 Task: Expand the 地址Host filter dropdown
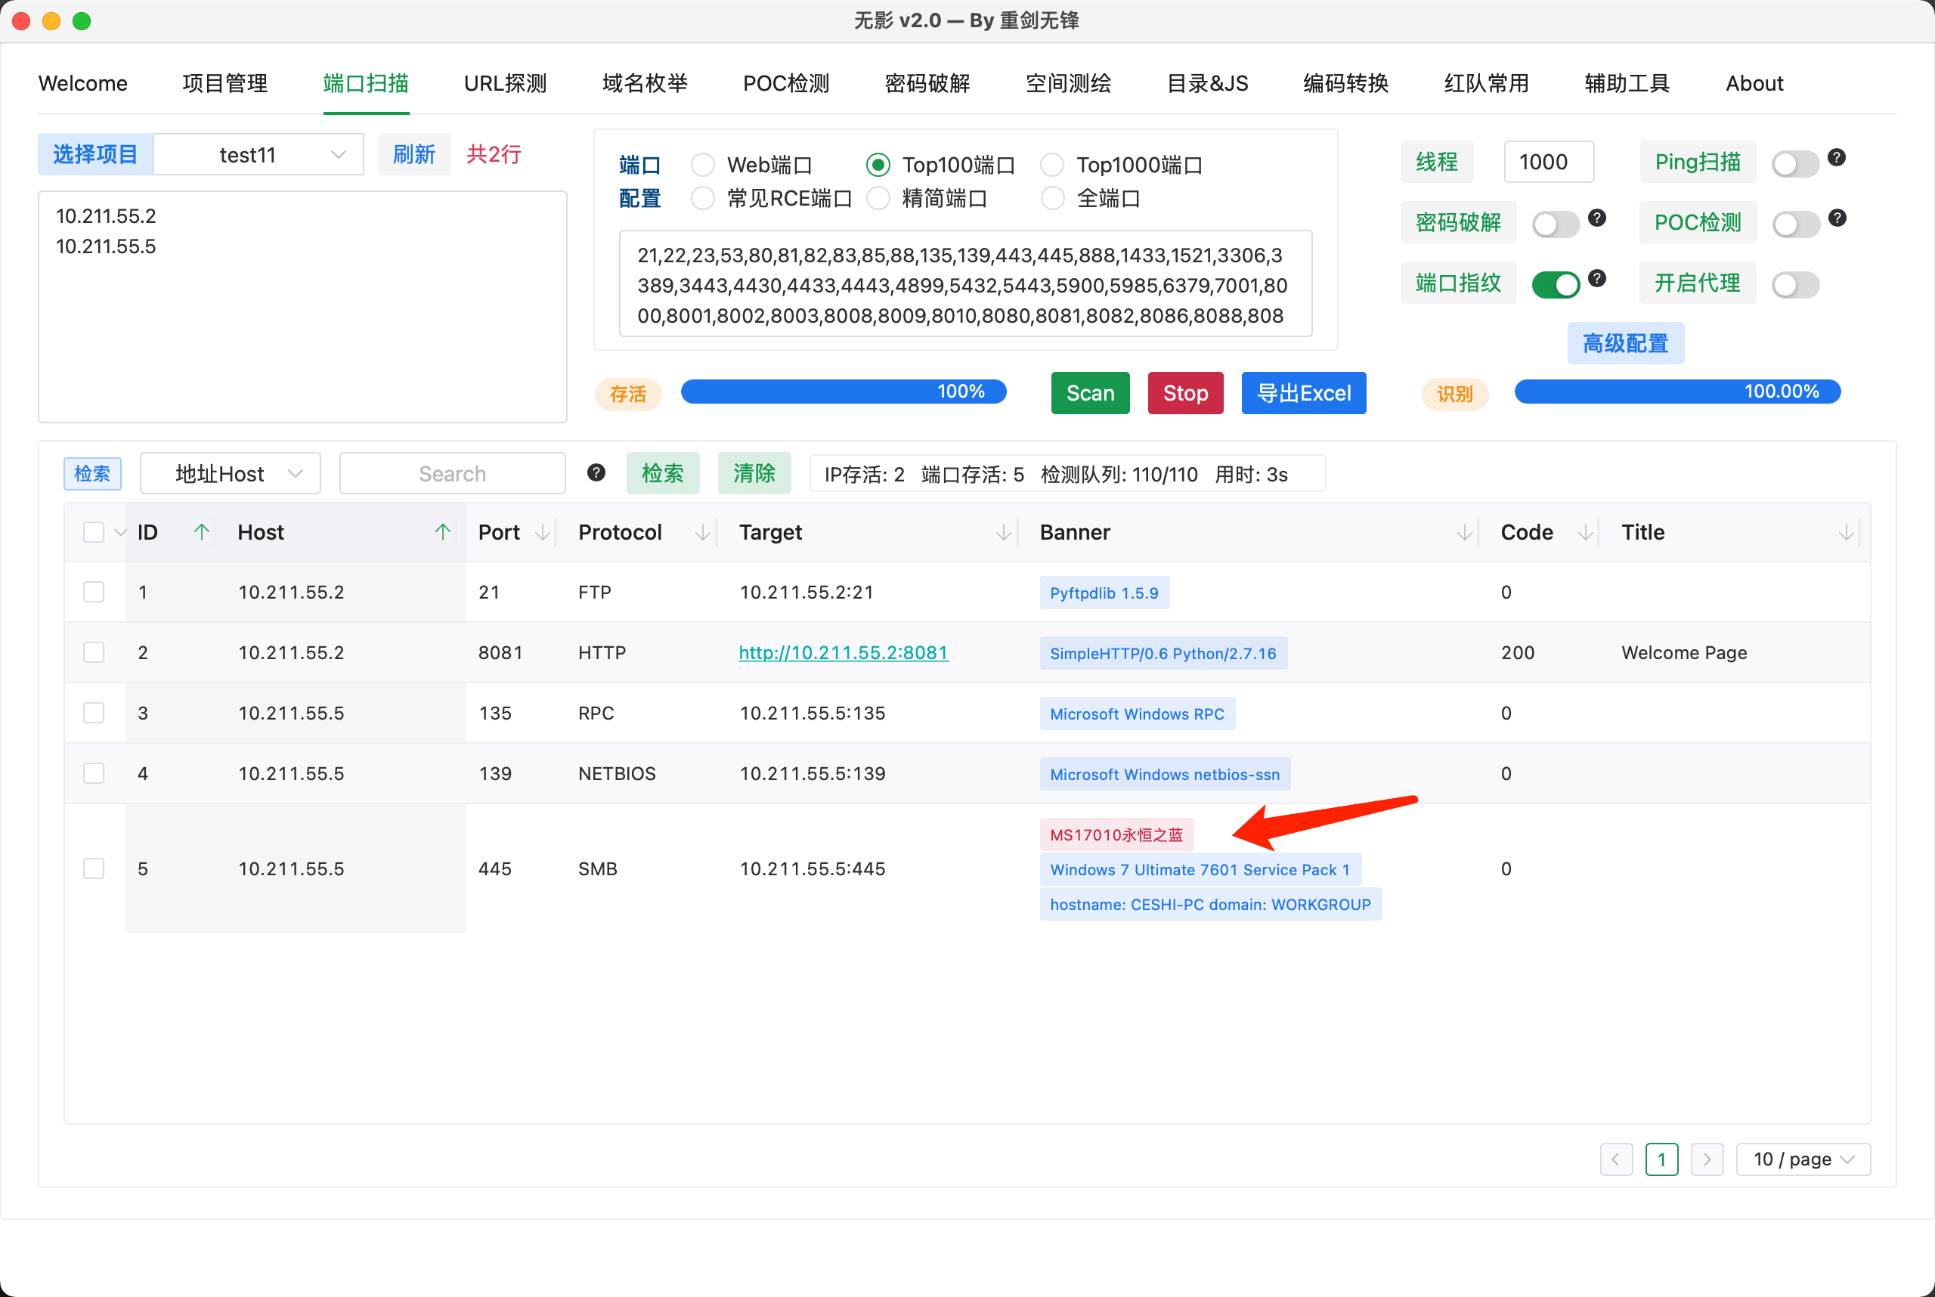(230, 473)
